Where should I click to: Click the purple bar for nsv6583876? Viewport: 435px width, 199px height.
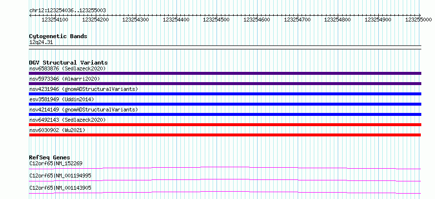[x=225, y=73]
